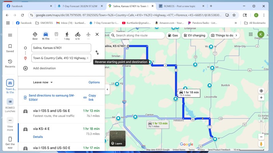Click the 1 hr 13 min route label on map
This screenshot has width=273, height=153.
[x=158, y=124]
